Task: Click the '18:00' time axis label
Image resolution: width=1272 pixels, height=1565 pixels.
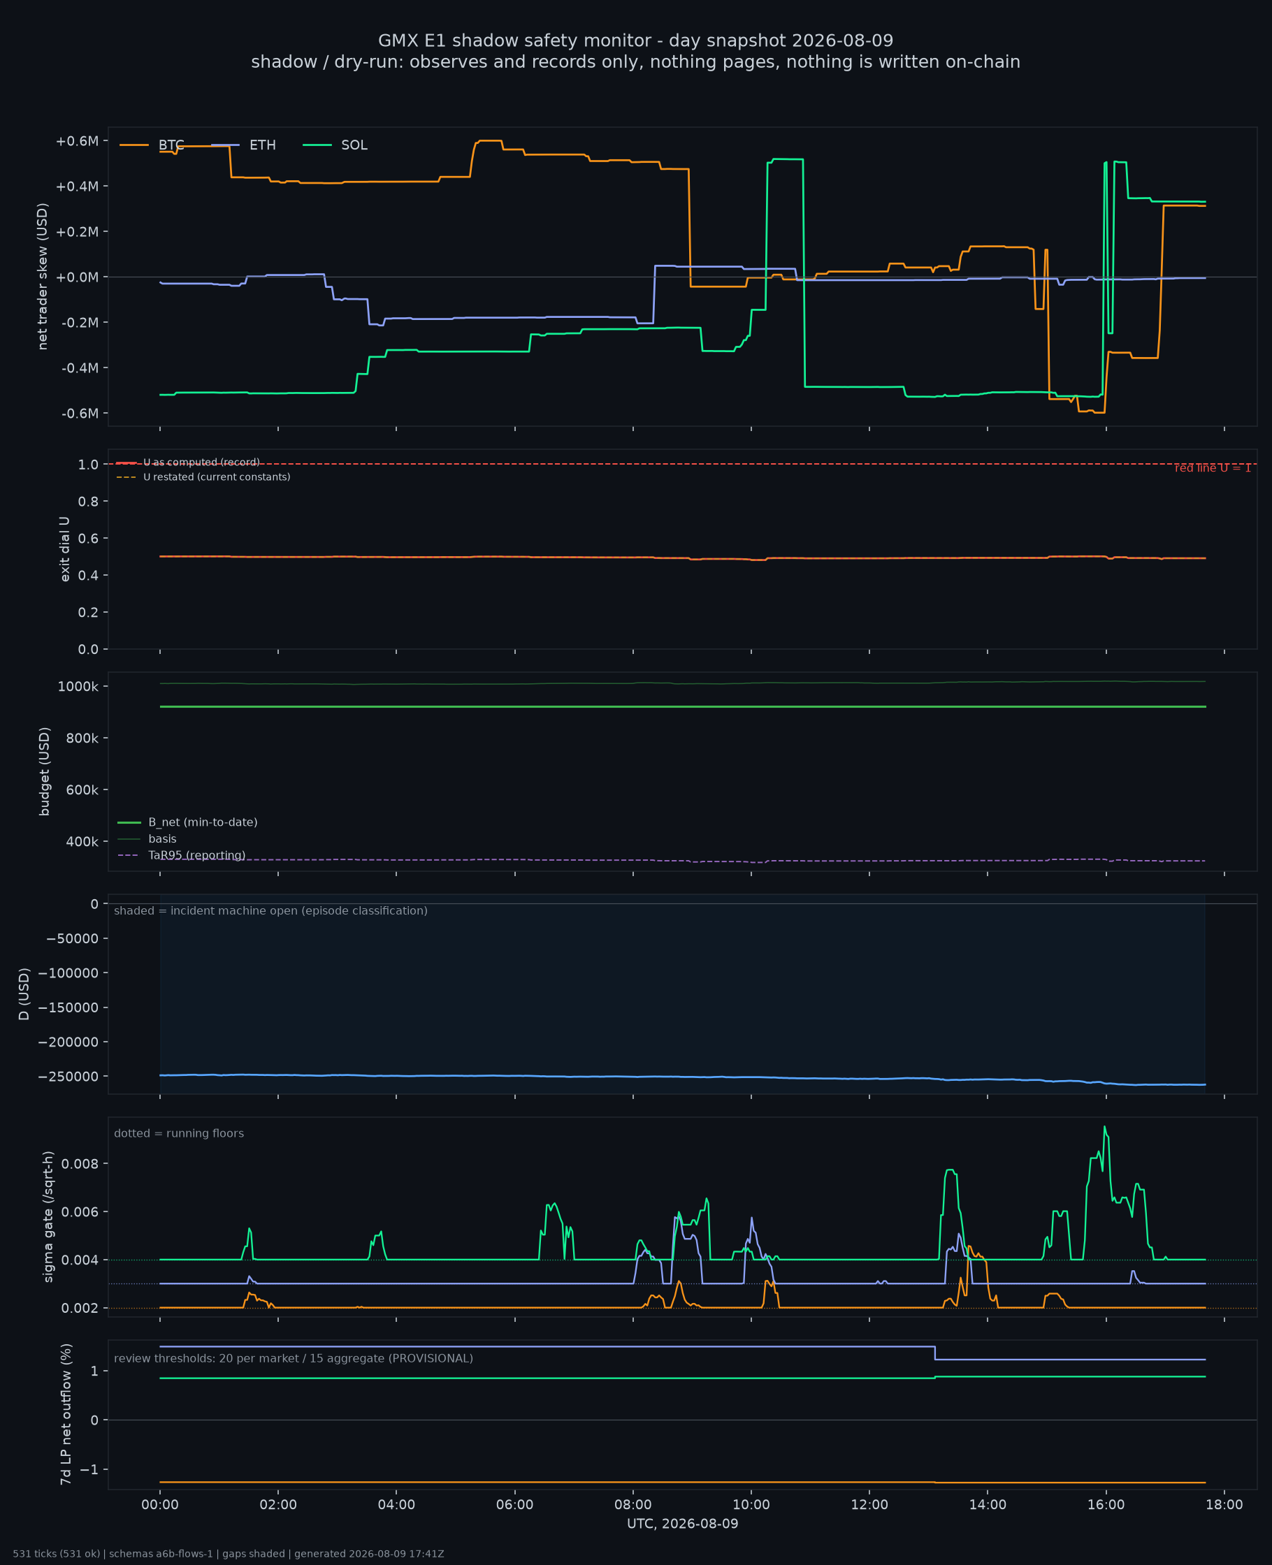Action: pyautogui.click(x=1224, y=1504)
